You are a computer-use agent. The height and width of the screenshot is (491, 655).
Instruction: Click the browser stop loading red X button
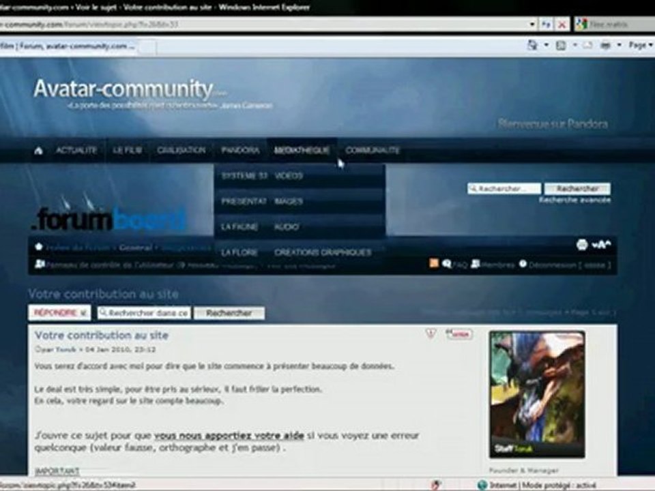click(x=562, y=25)
